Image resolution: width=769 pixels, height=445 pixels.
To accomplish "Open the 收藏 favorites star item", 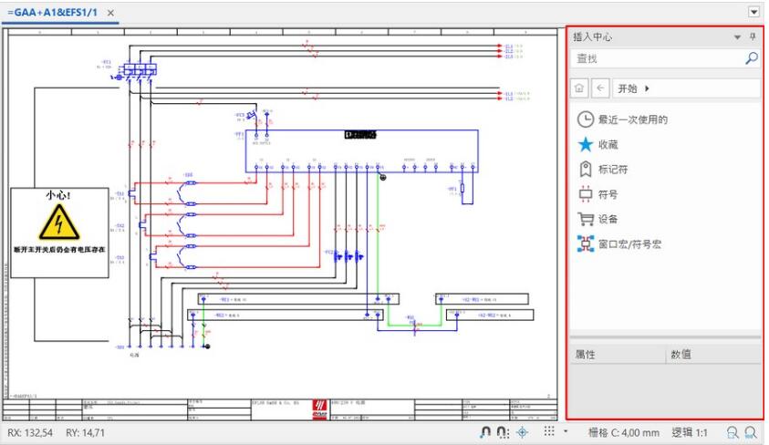I will (x=607, y=144).
